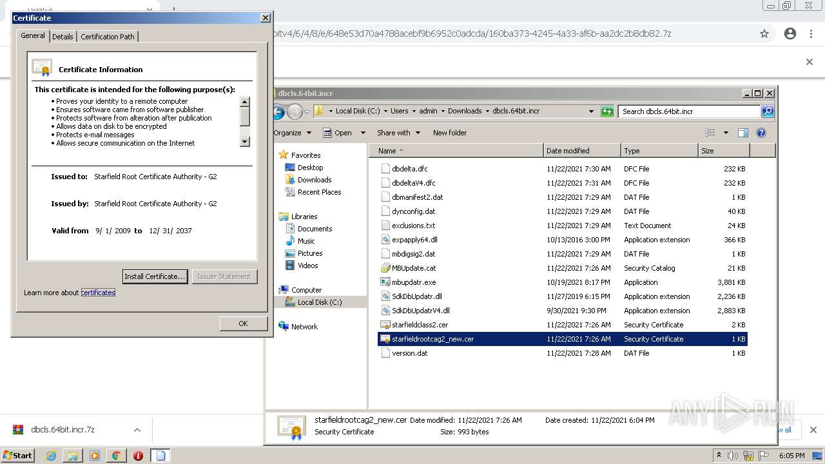The height and width of the screenshot is (464, 825).
Task: Click OK in the Certificate dialog
Action: tap(243, 324)
